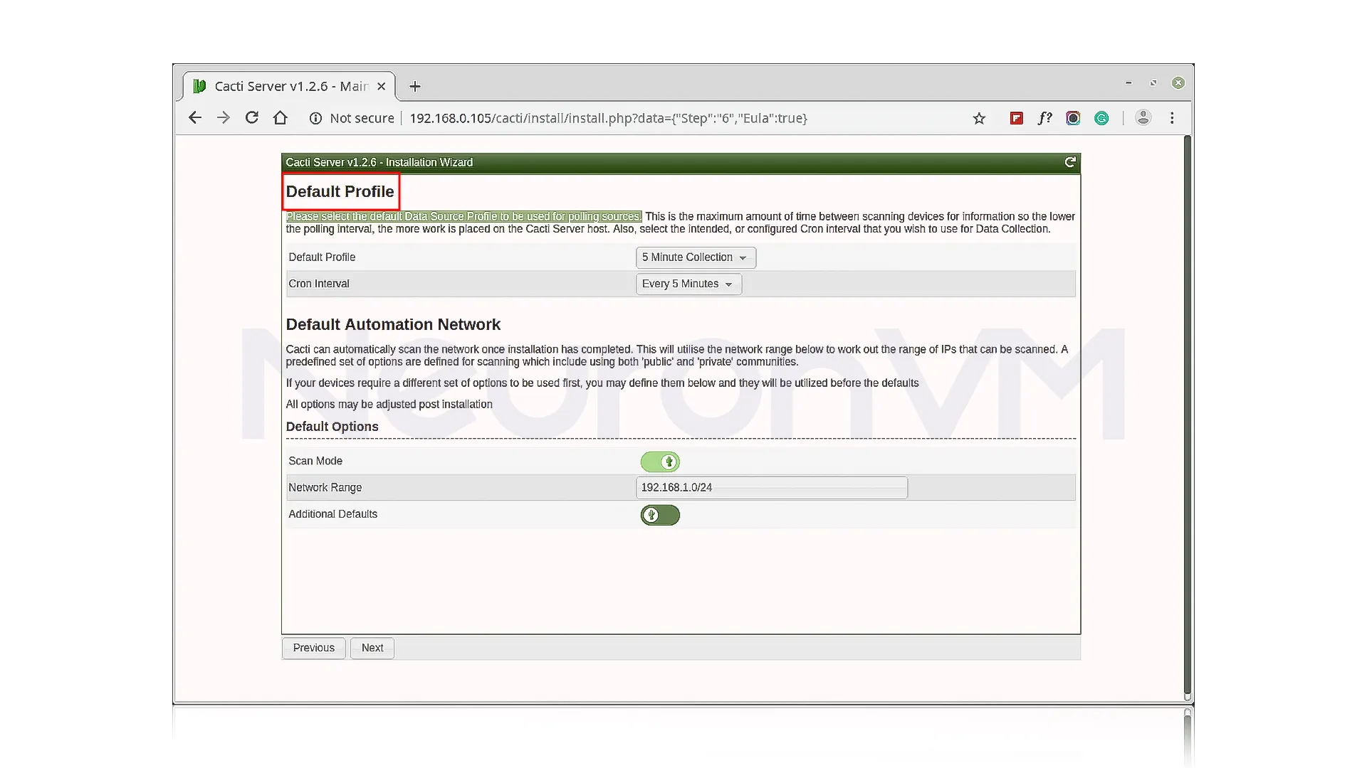The image size is (1367, 768).
Task: Click the Next button
Action: (x=372, y=648)
